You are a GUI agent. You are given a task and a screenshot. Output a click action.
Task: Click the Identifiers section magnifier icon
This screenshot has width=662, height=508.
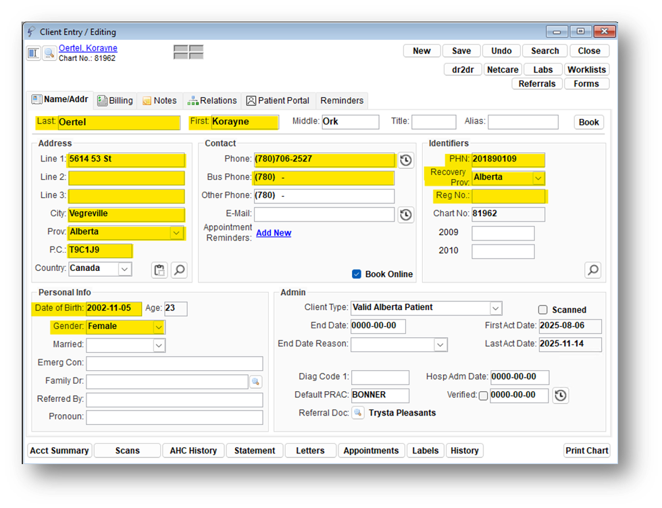[x=592, y=270]
